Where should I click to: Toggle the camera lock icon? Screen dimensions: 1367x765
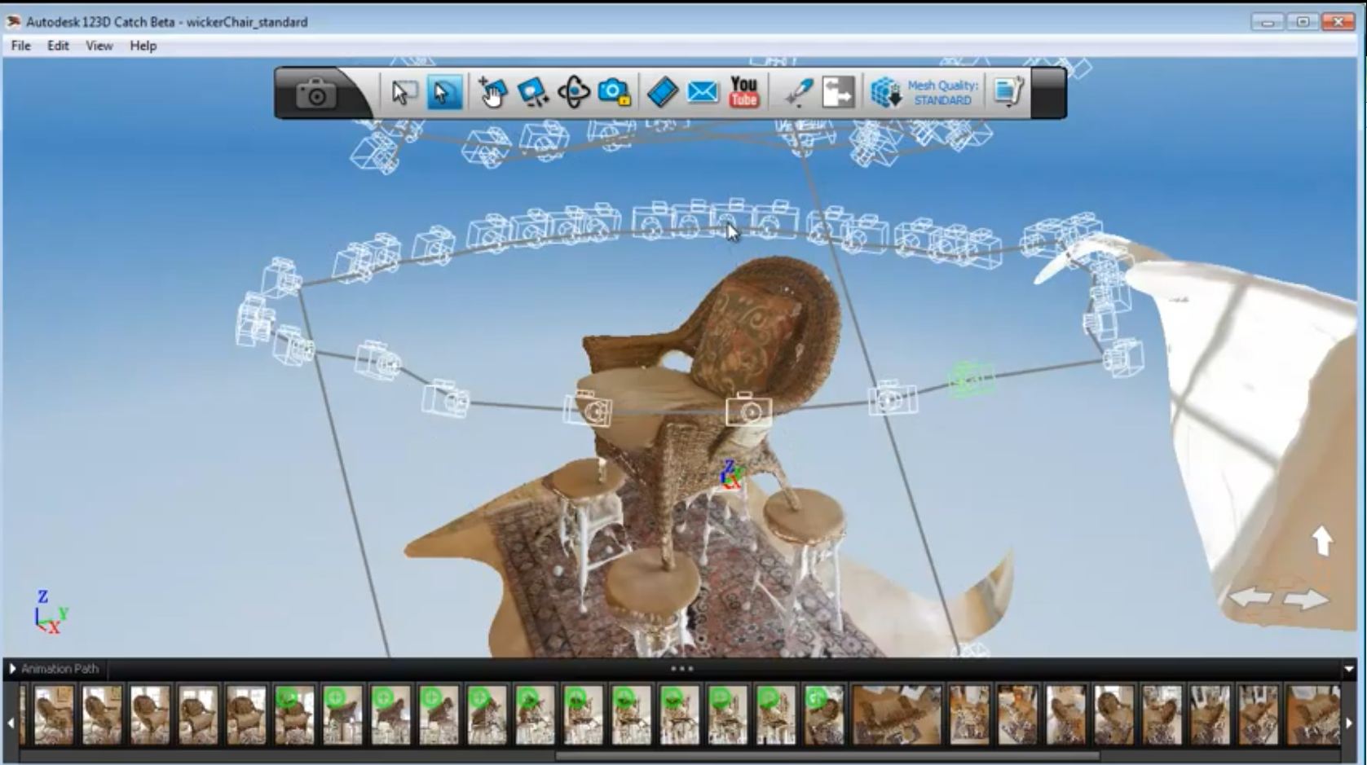pos(614,93)
